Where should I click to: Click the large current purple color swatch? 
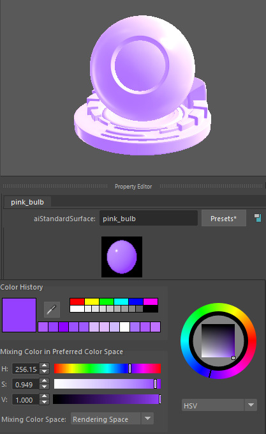pyautogui.click(x=19, y=315)
